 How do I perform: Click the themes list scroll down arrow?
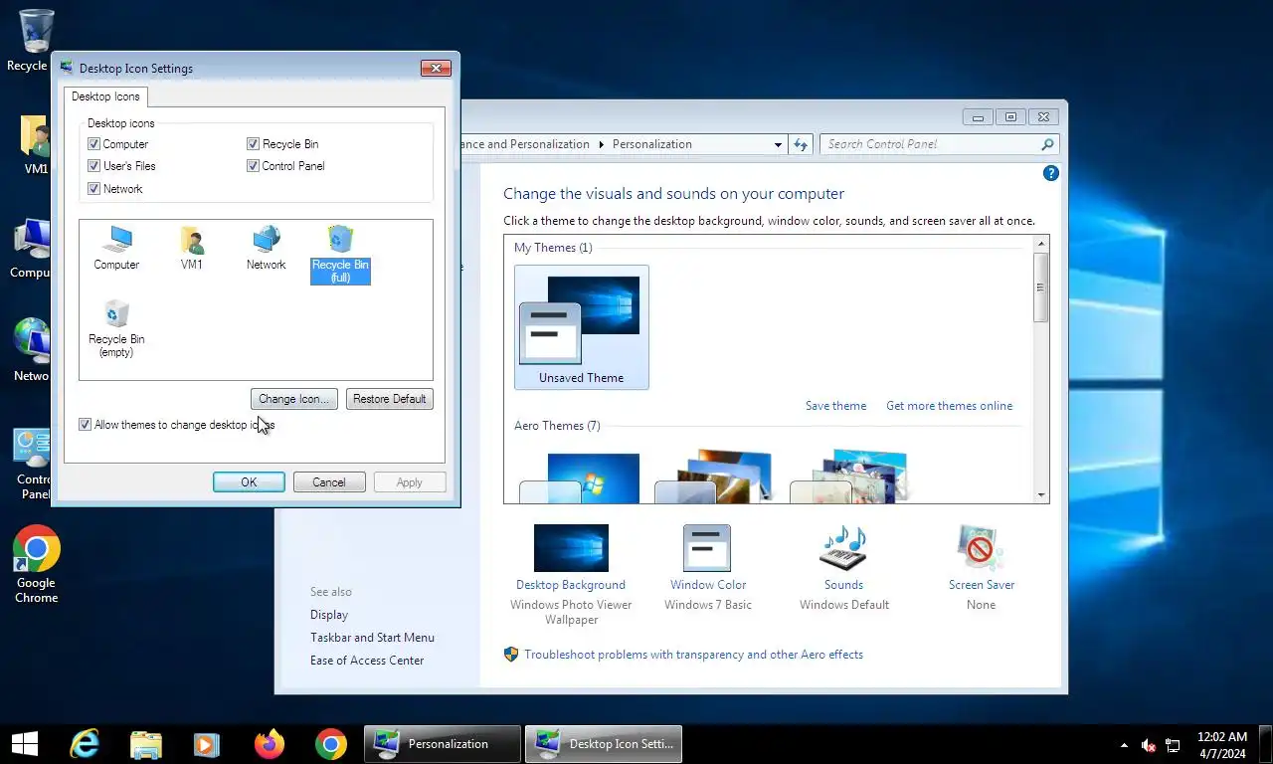[1041, 495]
